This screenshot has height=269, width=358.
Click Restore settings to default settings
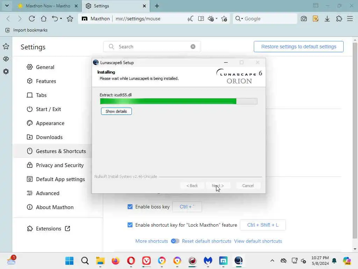(299, 47)
